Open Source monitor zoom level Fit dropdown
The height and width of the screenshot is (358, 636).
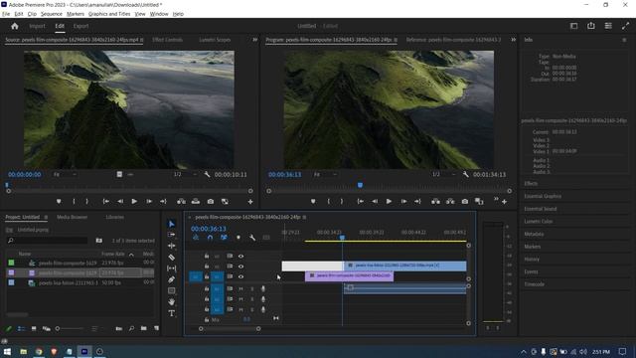pyautogui.click(x=65, y=175)
